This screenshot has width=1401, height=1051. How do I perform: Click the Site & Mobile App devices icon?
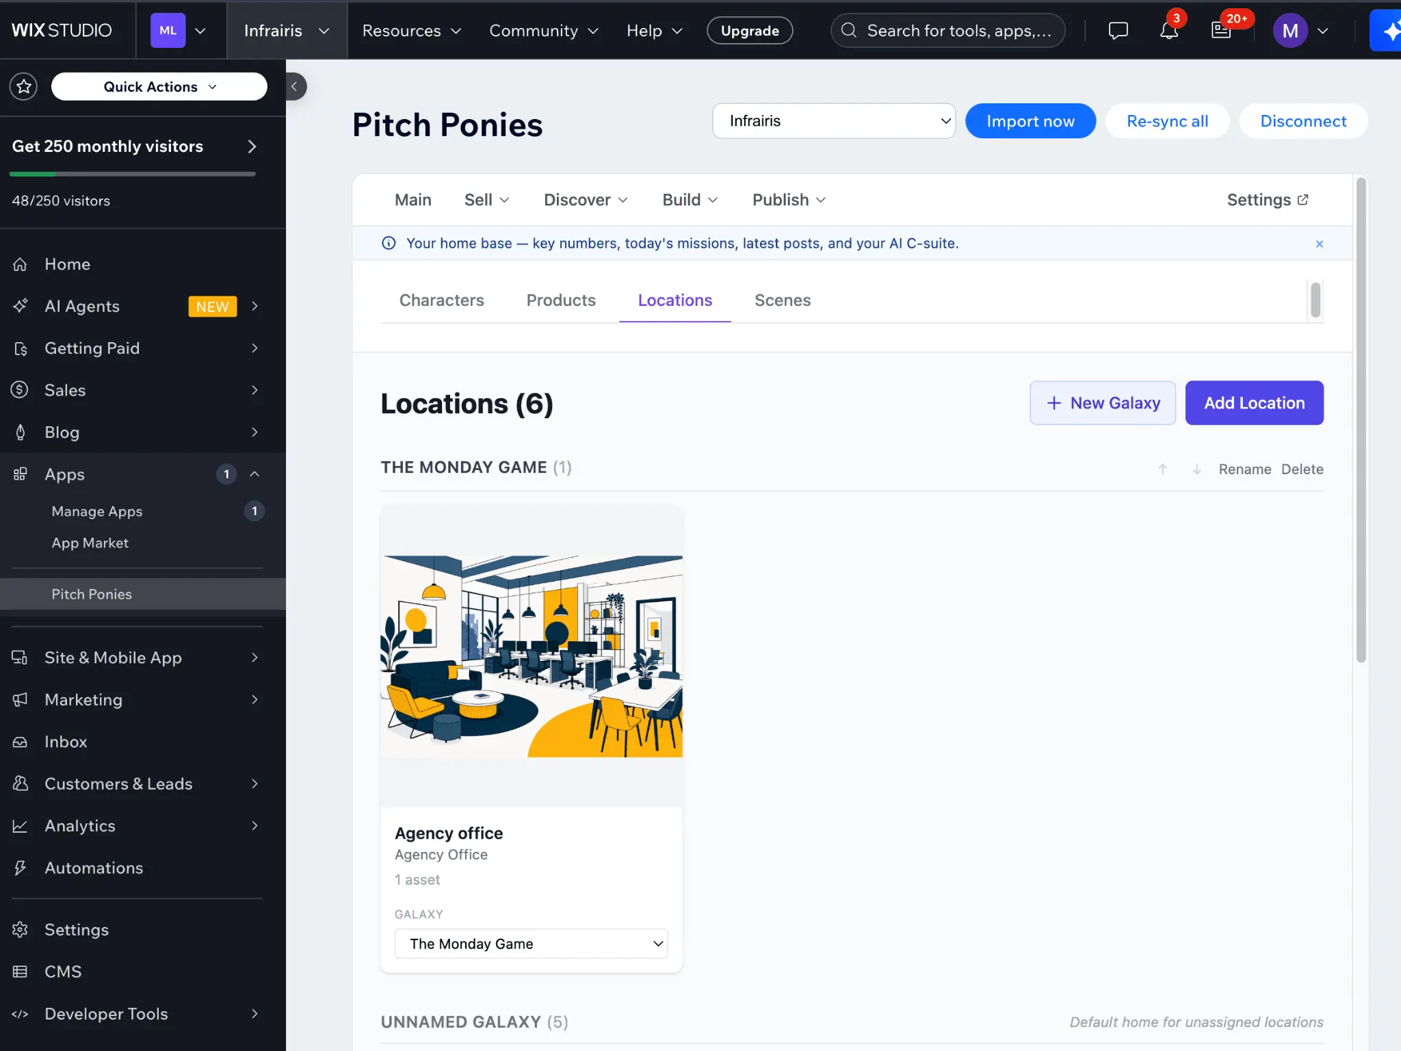click(20, 658)
